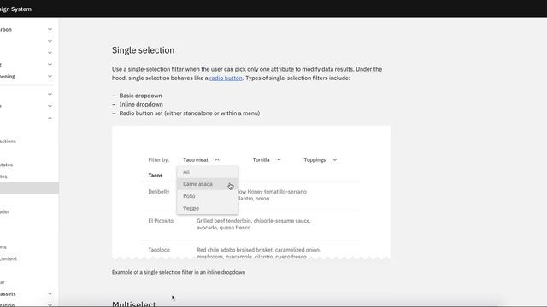Click the 'Filter by:' label
Image resolution: width=547 pixels, height=307 pixels.
[x=159, y=159]
